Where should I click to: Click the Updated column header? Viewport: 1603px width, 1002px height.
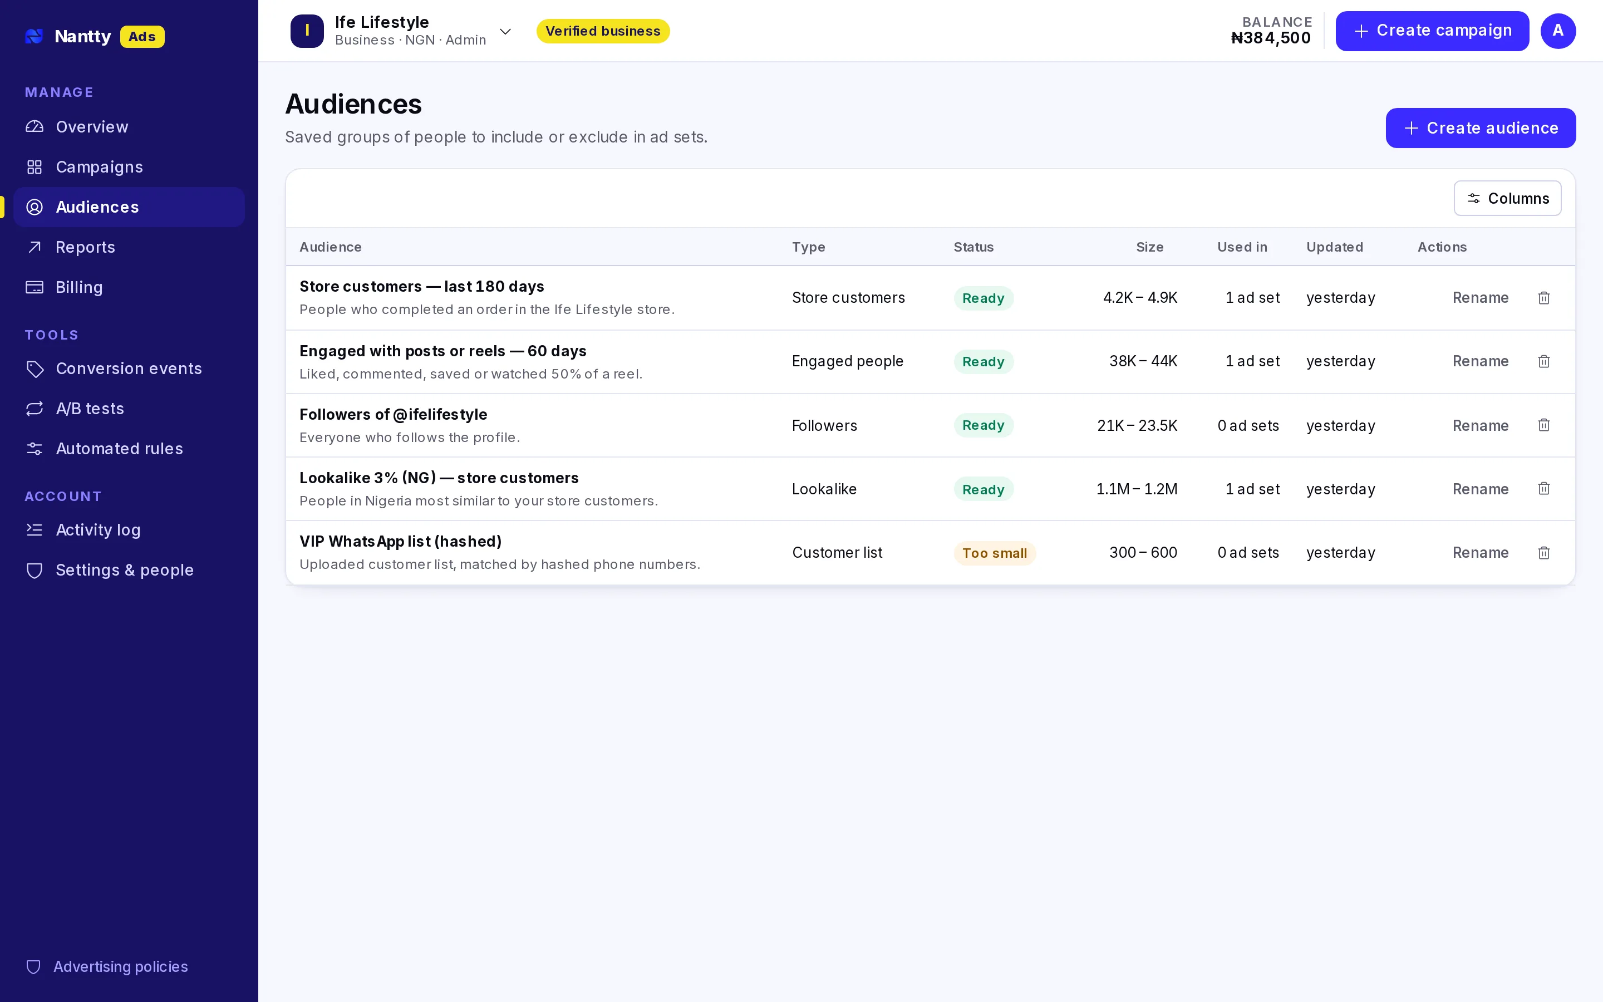(1334, 247)
